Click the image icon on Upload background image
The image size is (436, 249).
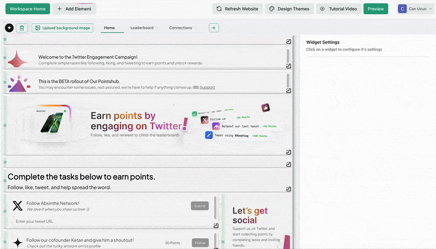click(x=38, y=28)
